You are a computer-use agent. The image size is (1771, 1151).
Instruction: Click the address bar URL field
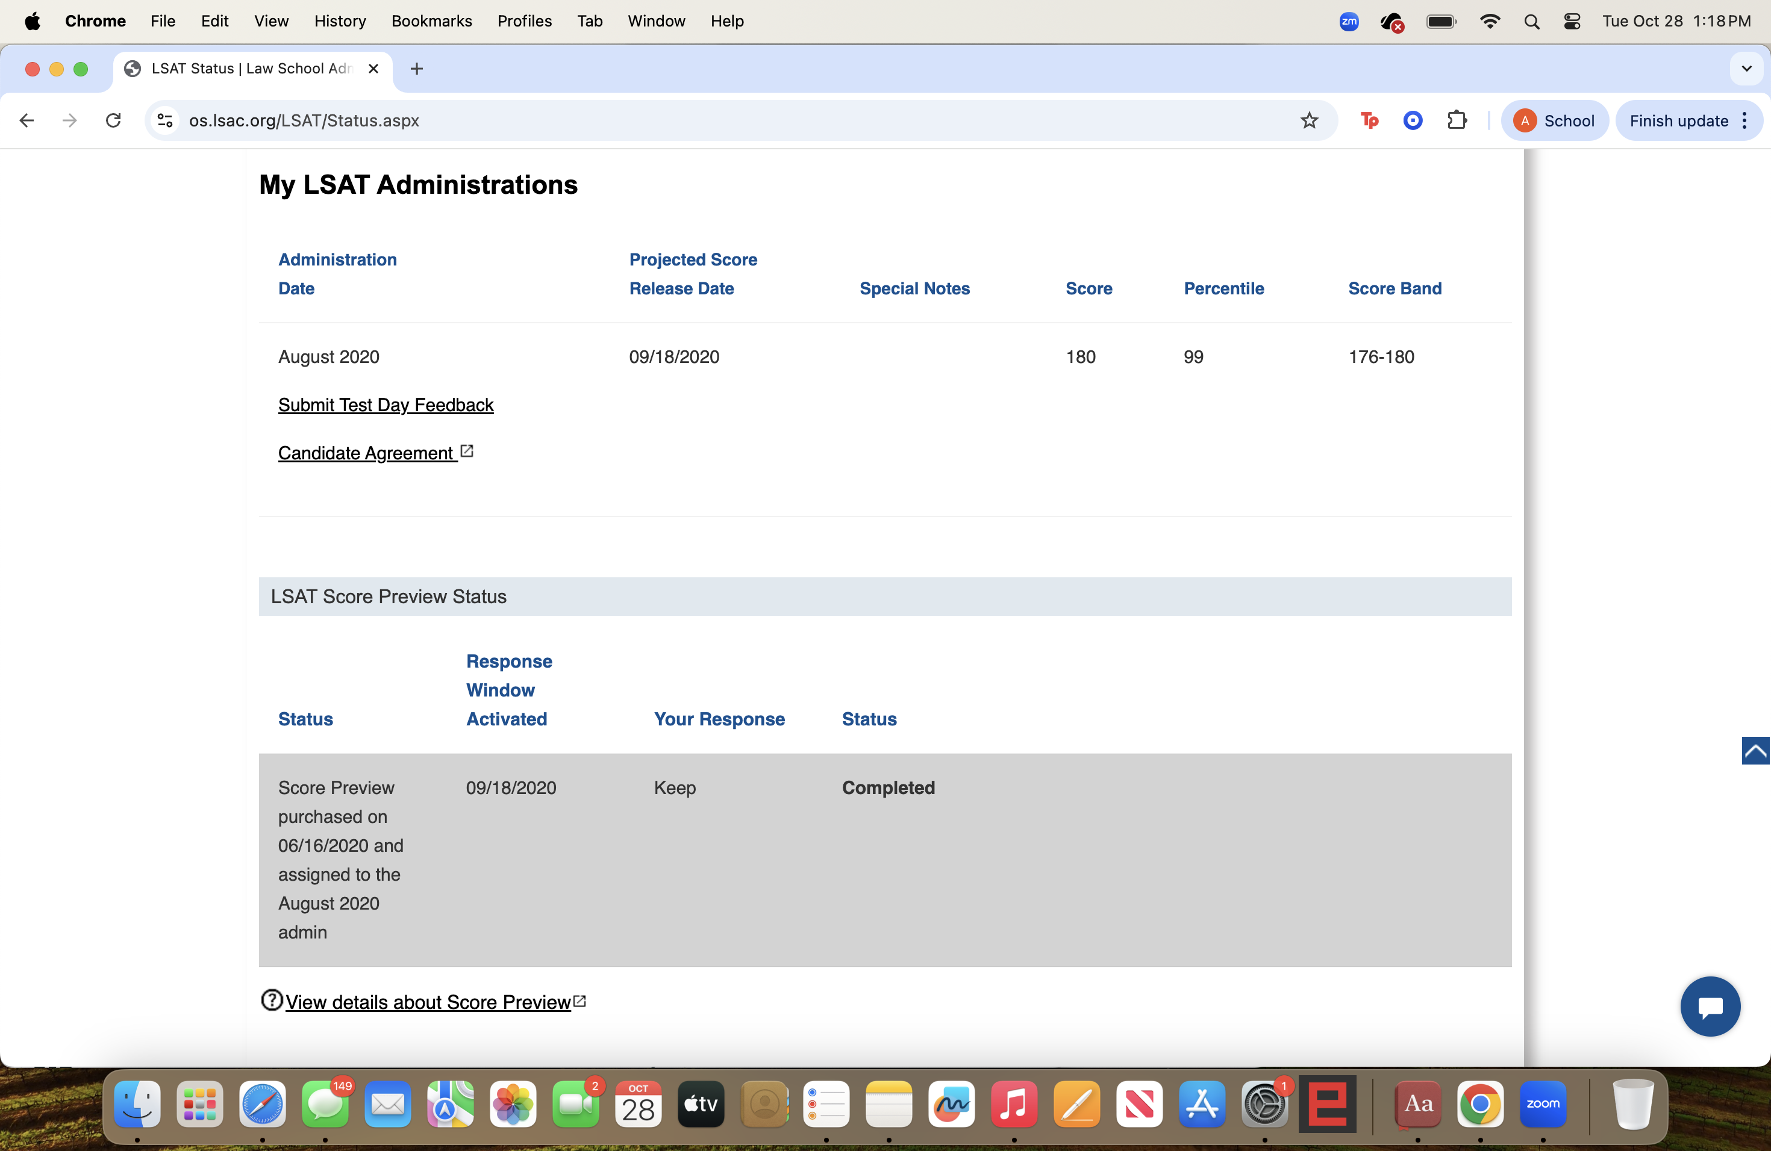[670, 120]
